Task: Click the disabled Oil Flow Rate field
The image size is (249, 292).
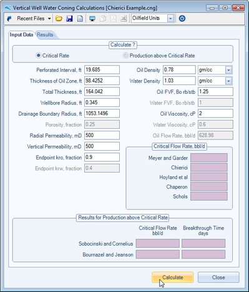Action: (x=215, y=135)
